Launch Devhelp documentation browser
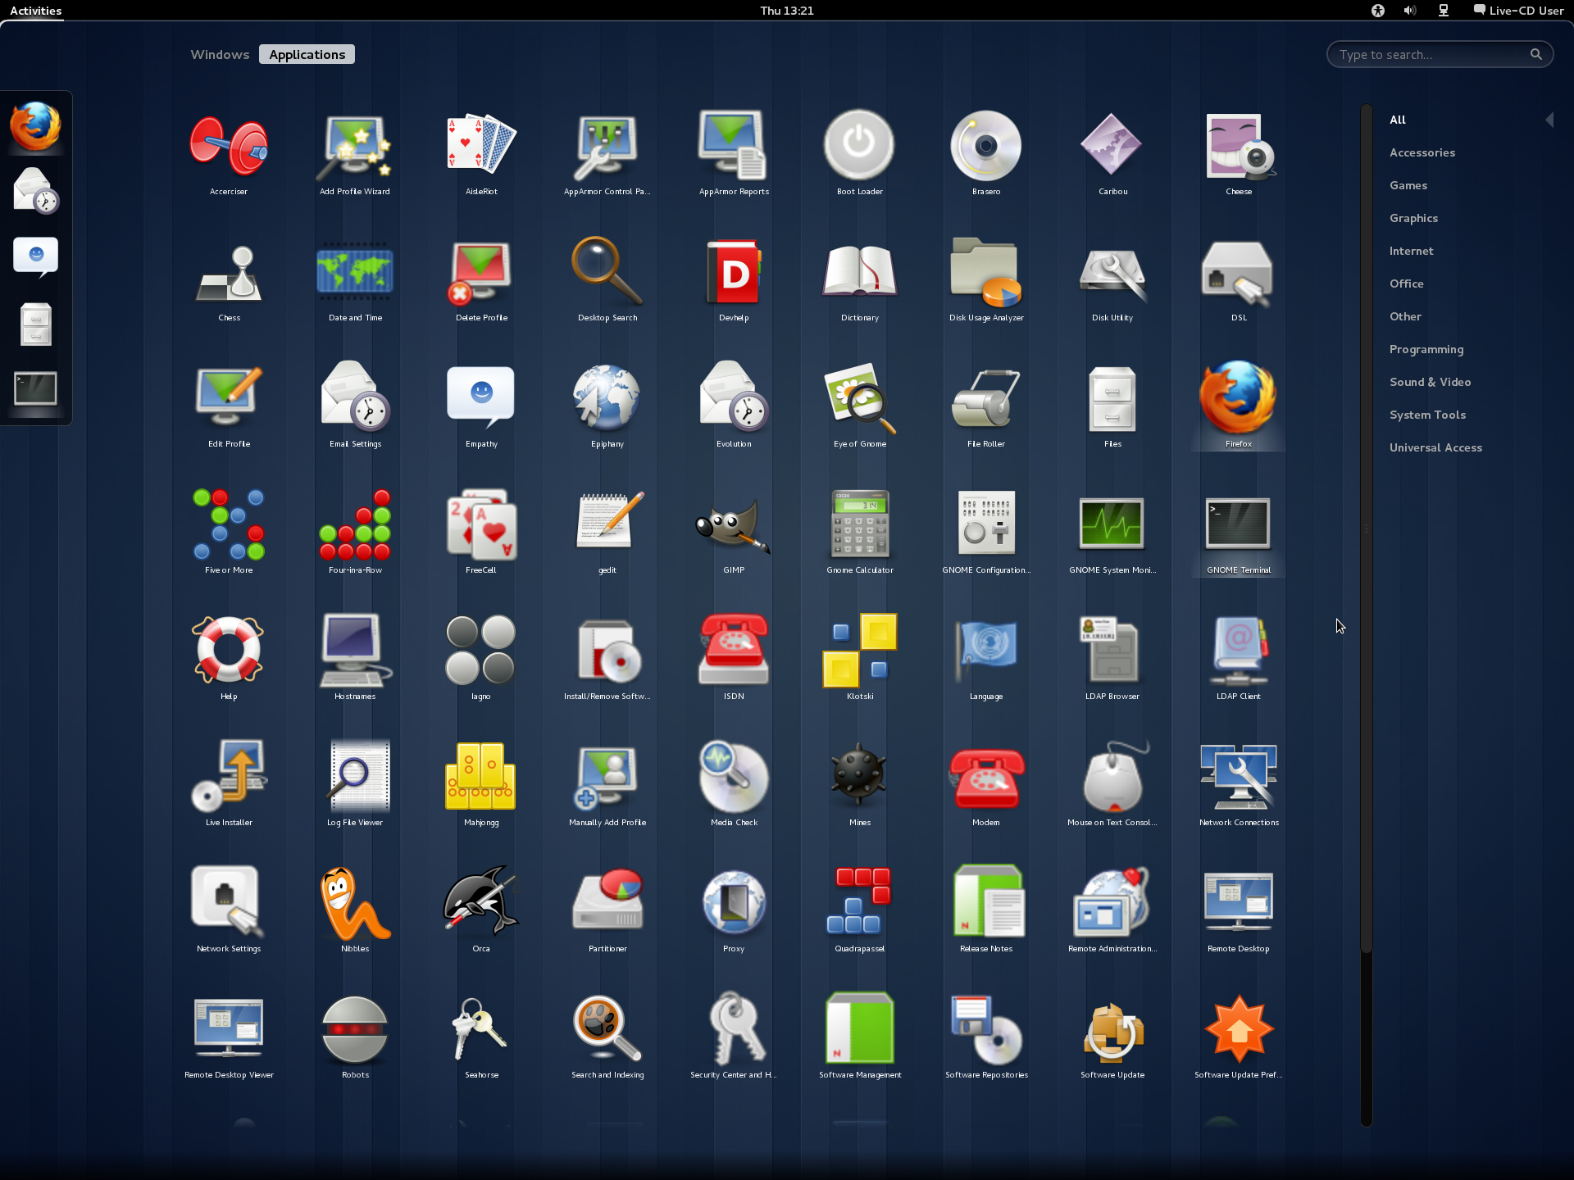The image size is (1574, 1180). (x=734, y=279)
